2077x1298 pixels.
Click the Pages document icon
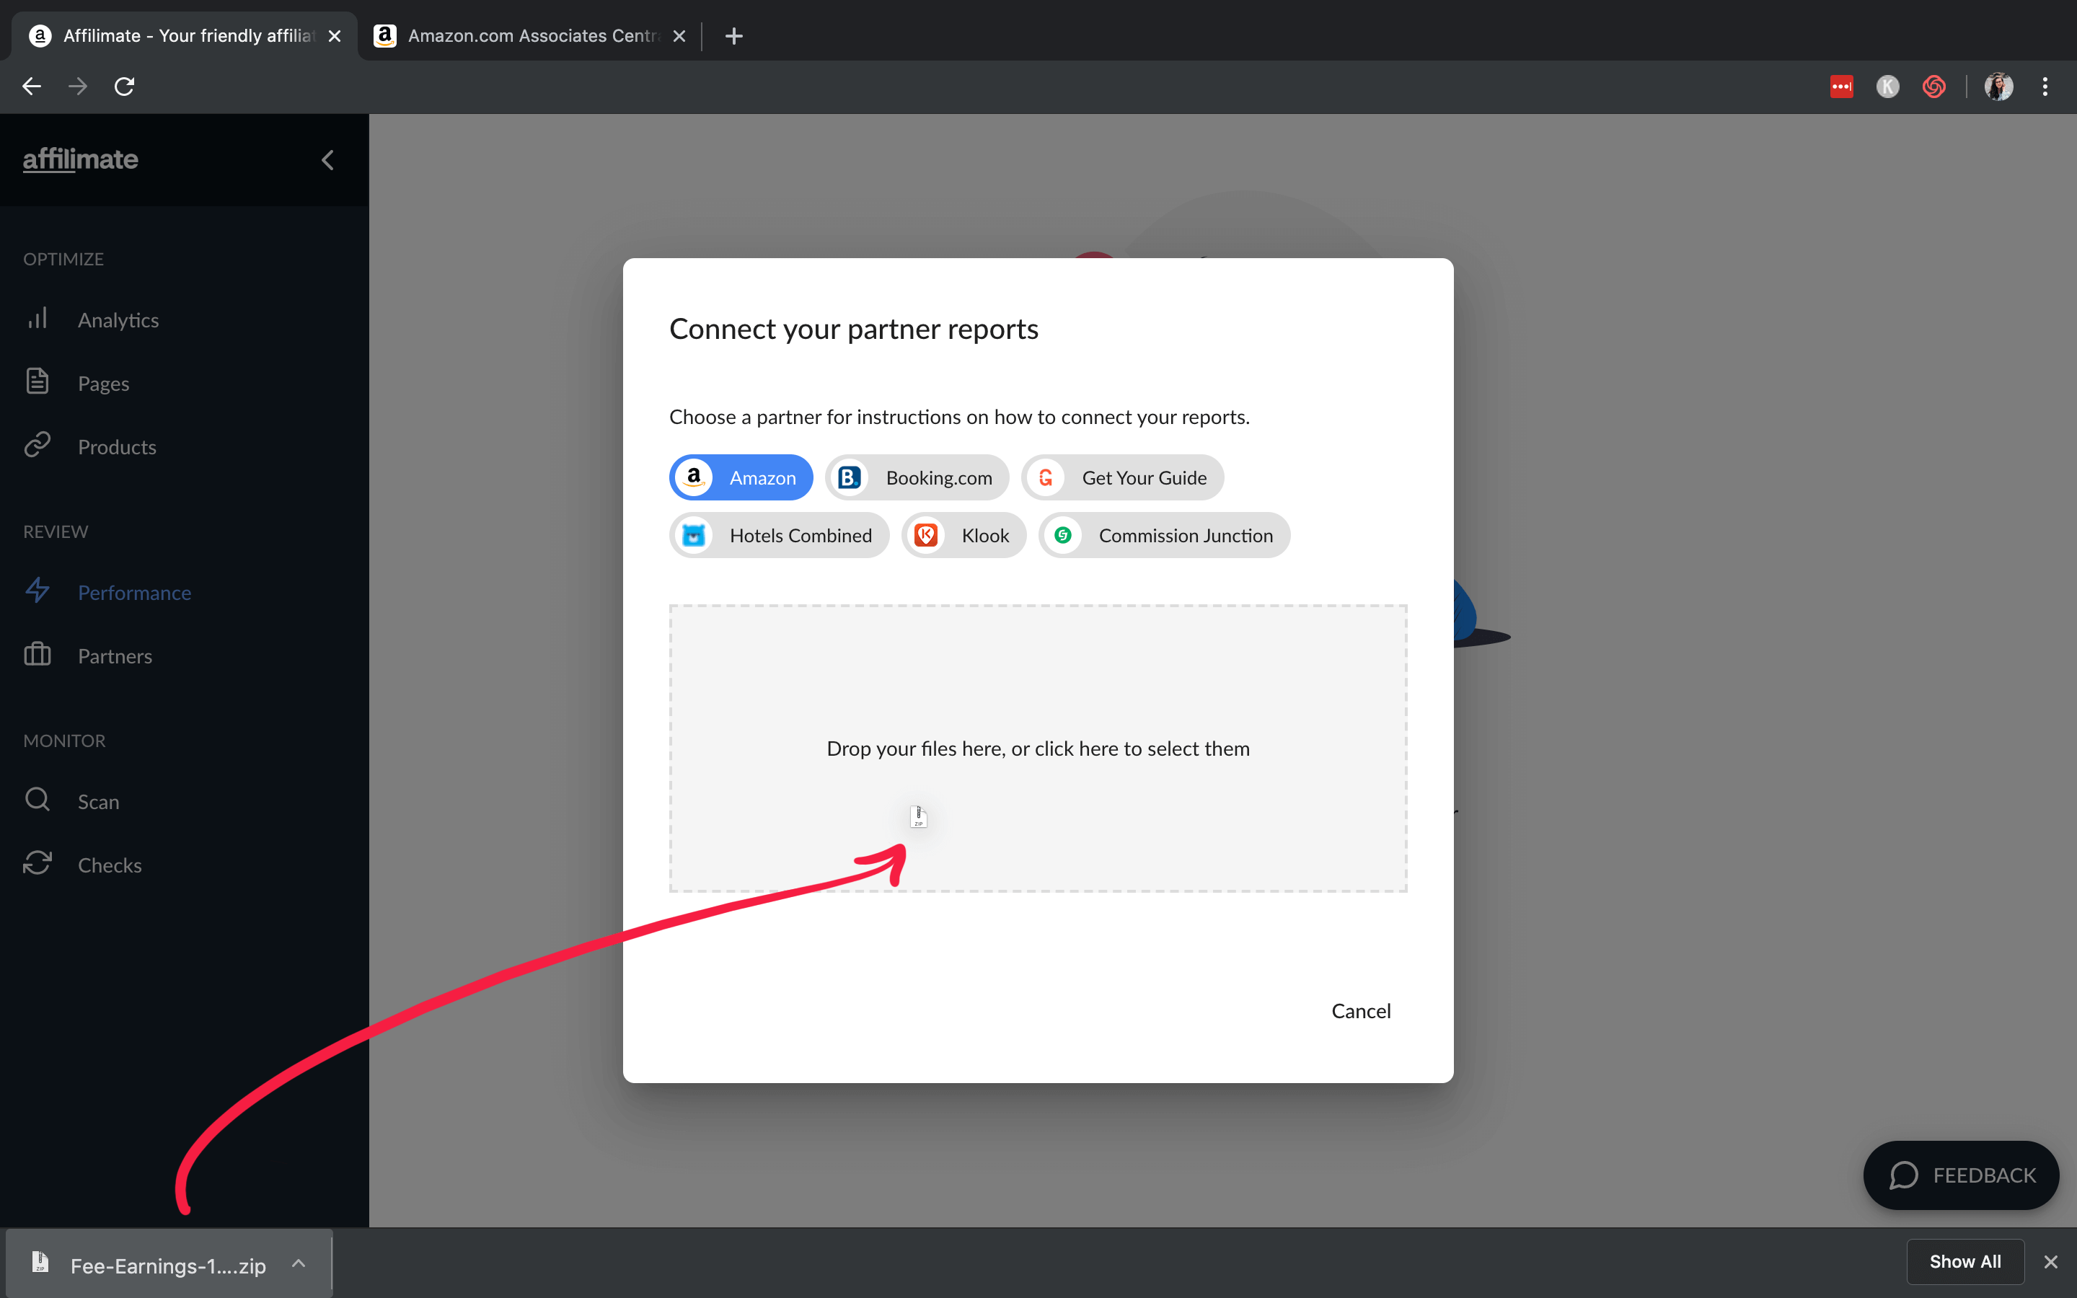[37, 381]
